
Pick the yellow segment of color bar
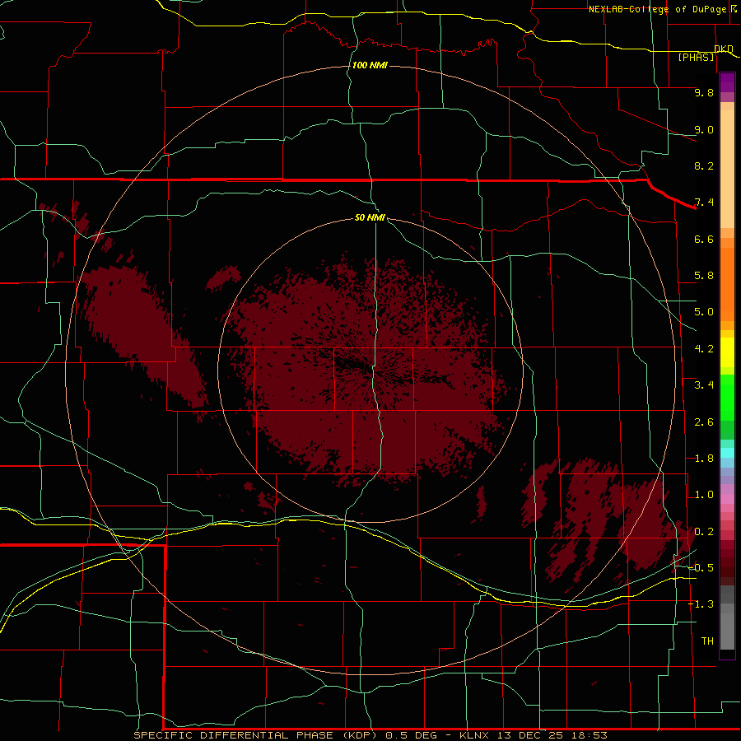pyautogui.click(x=727, y=352)
